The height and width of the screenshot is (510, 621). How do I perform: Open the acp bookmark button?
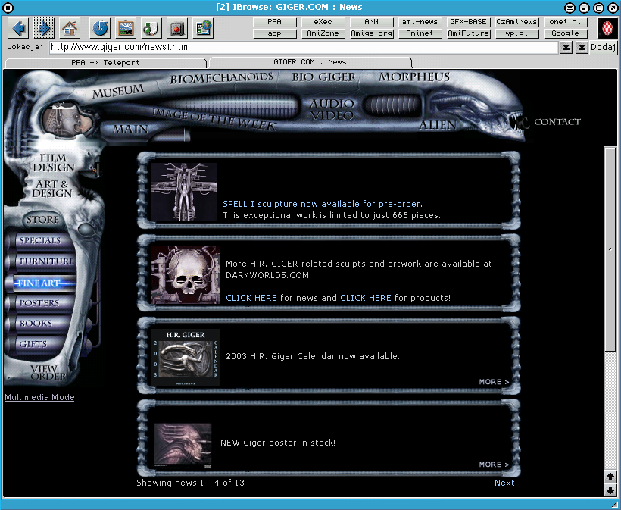tap(274, 33)
